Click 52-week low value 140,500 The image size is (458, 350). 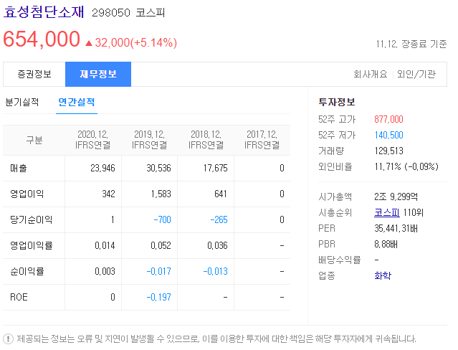pos(388,135)
